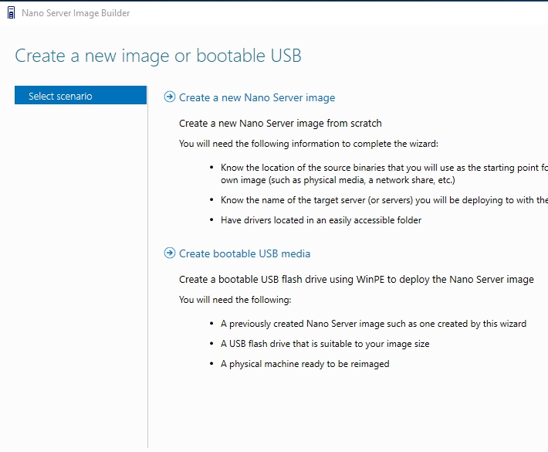The height and width of the screenshot is (452, 548).
Task: Click the You will need the following: line
Action: tap(235, 300)
